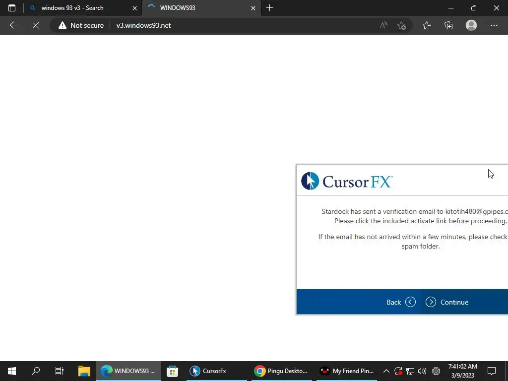The height and width of the screenshot is (381, 508).
Task: Click Back in the CursorFX dialog
Action: [401, 302]
